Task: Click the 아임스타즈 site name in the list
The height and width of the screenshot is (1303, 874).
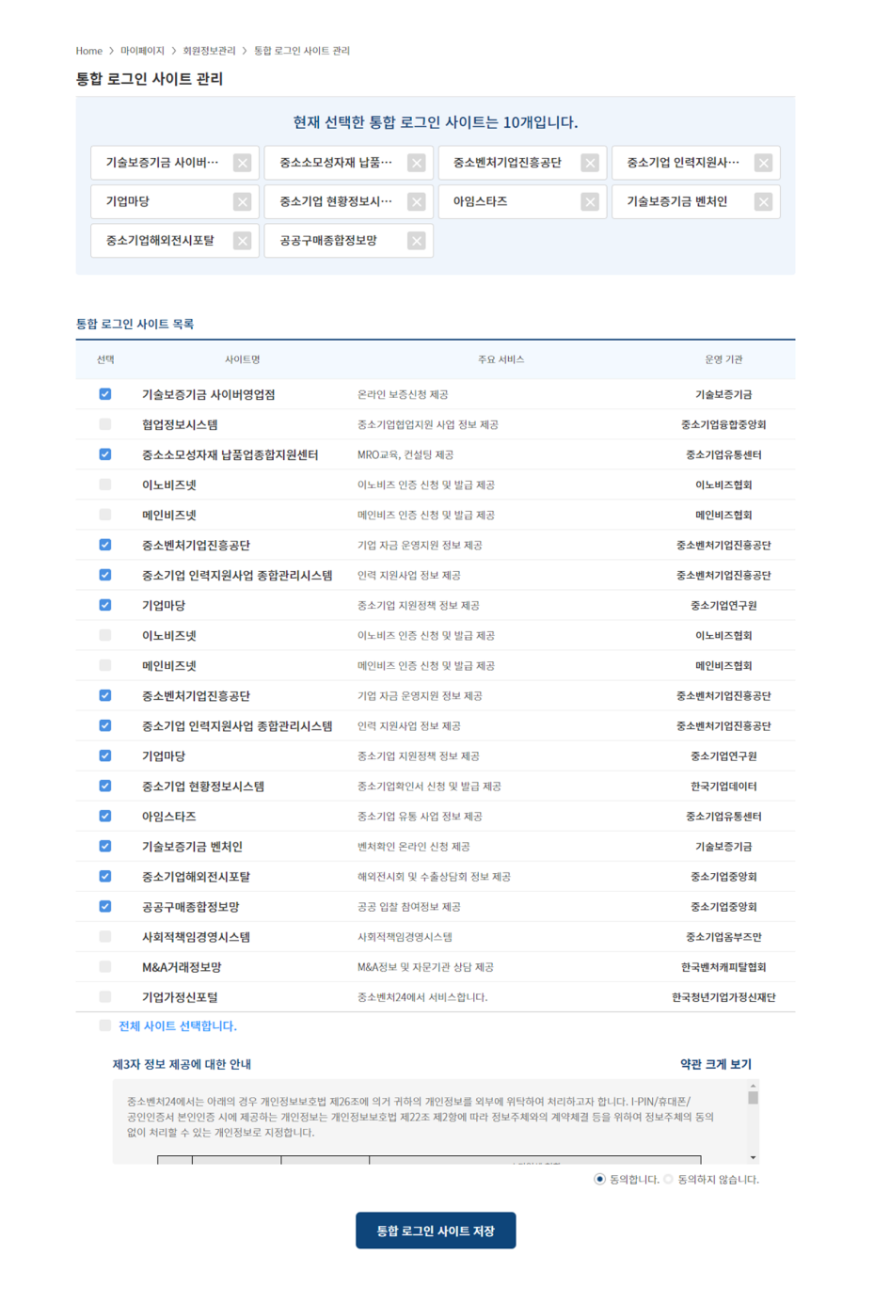Action: click(169, 816)
